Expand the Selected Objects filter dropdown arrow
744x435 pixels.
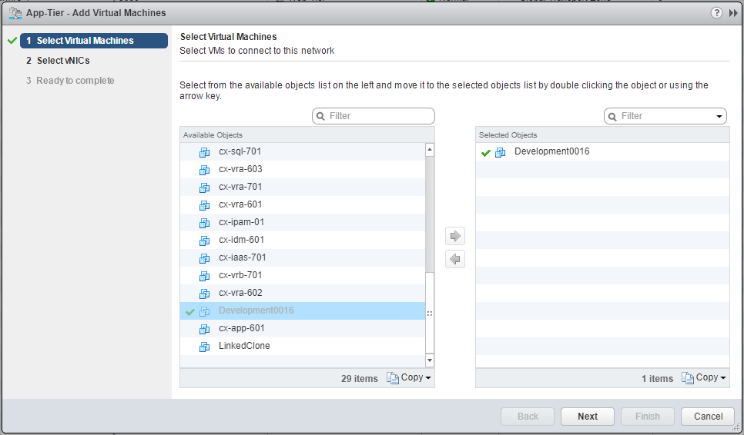(x=719, y=117)
